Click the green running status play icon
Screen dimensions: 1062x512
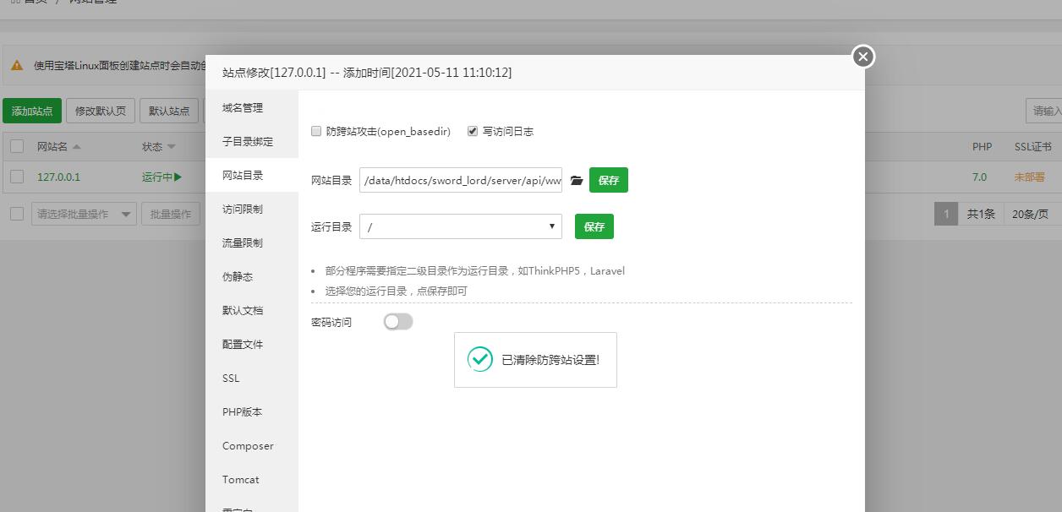coord(178,177)
